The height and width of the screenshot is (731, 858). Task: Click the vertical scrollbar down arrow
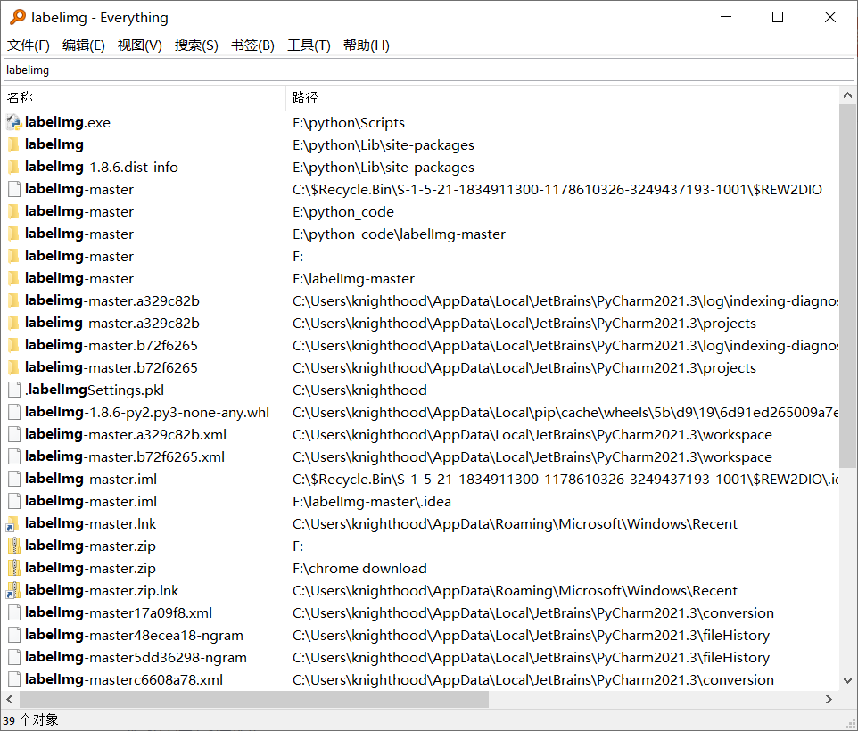pos(847,681)
